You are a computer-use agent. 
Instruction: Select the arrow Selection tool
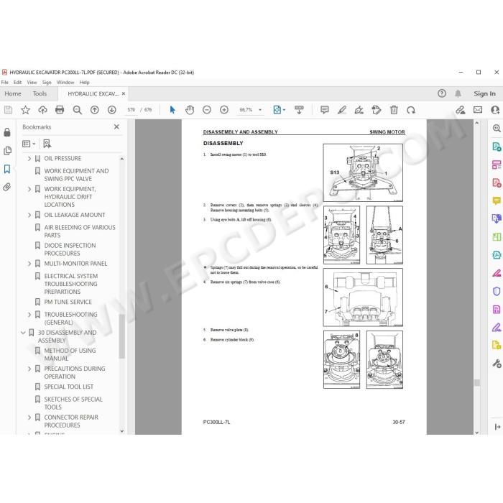172,110
